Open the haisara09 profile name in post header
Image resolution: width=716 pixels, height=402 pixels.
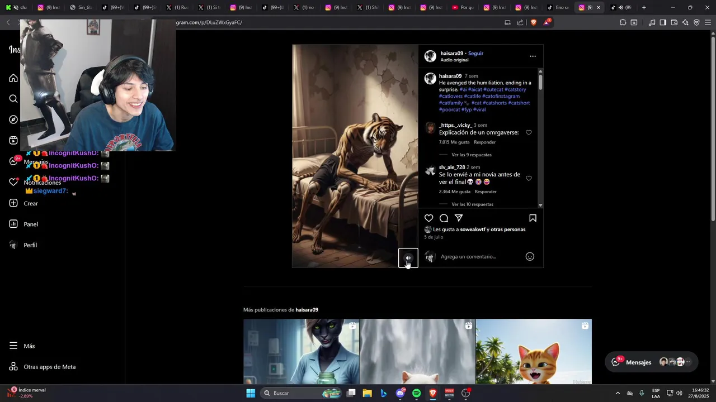(x=451, y=54)
